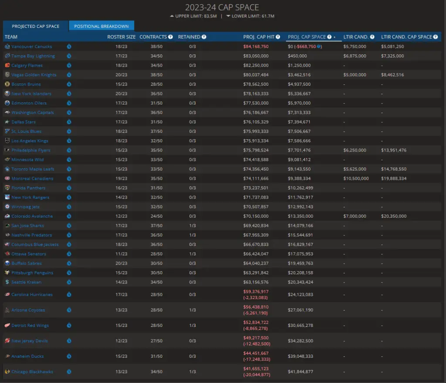The width and height of the screenshot is (446, 383).
Task: Click the blue icon next to St. Louis Blues
Action: tap(69, 131)
